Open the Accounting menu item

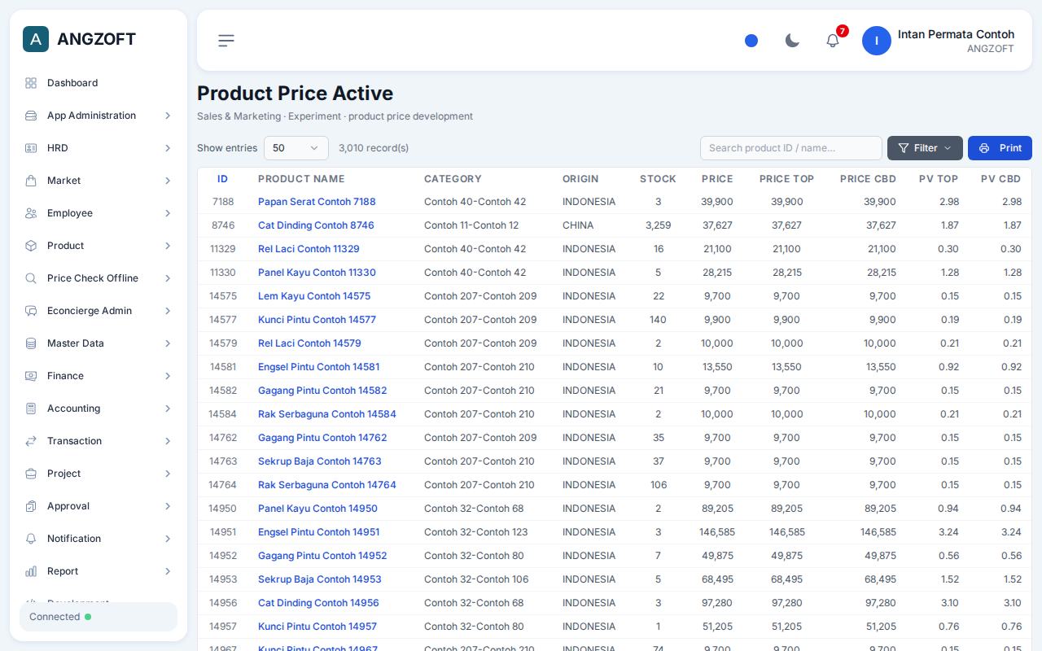point(99,409)
